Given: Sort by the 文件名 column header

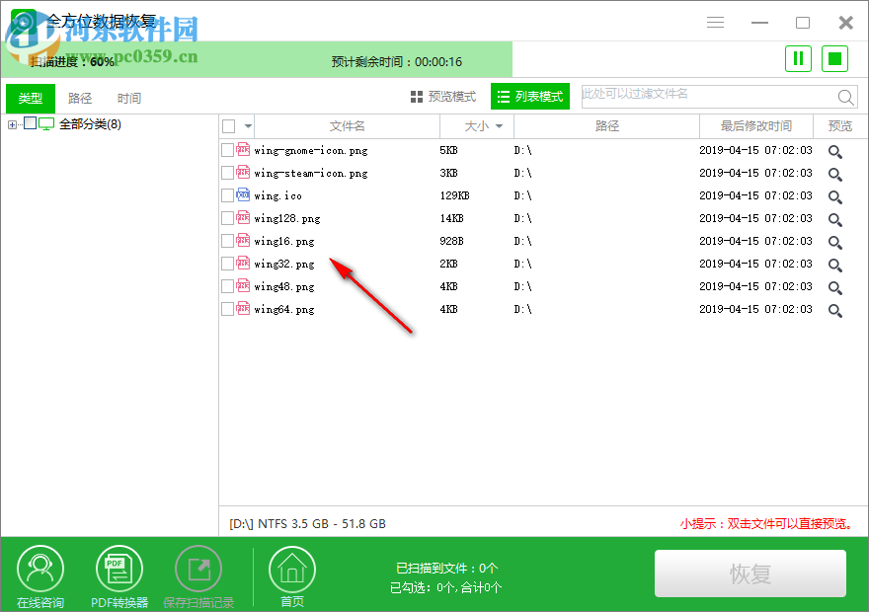Looking at the screenshot, I should (347, 126).
